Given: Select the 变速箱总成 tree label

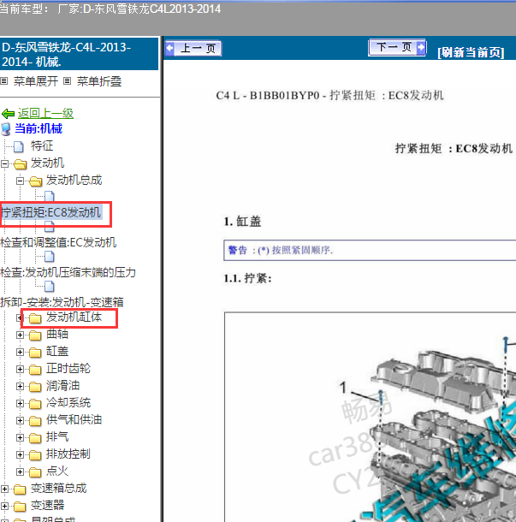Looking at the screenshot, I should [58, 489].
